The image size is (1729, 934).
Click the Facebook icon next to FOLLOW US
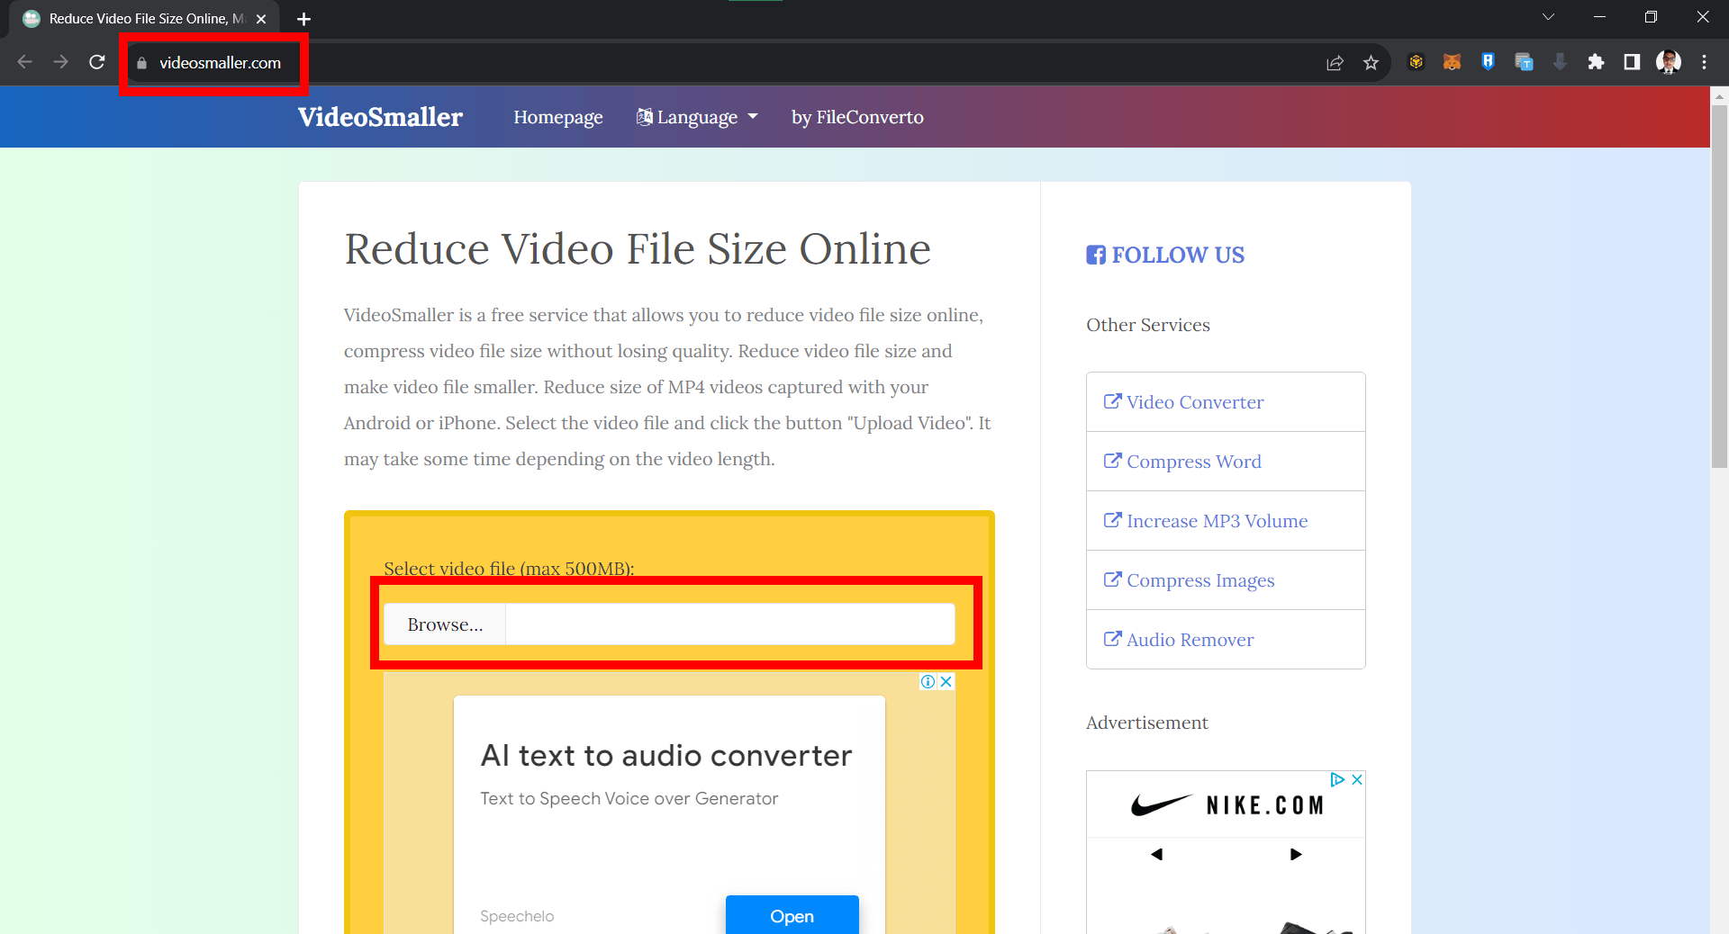(1096, 255)
